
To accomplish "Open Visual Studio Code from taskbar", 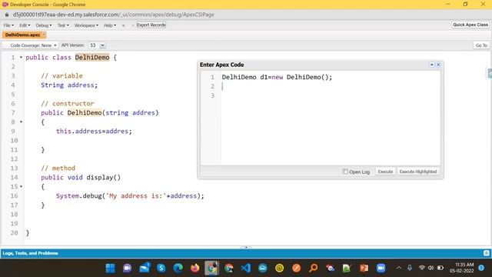I will pos(246,268).
